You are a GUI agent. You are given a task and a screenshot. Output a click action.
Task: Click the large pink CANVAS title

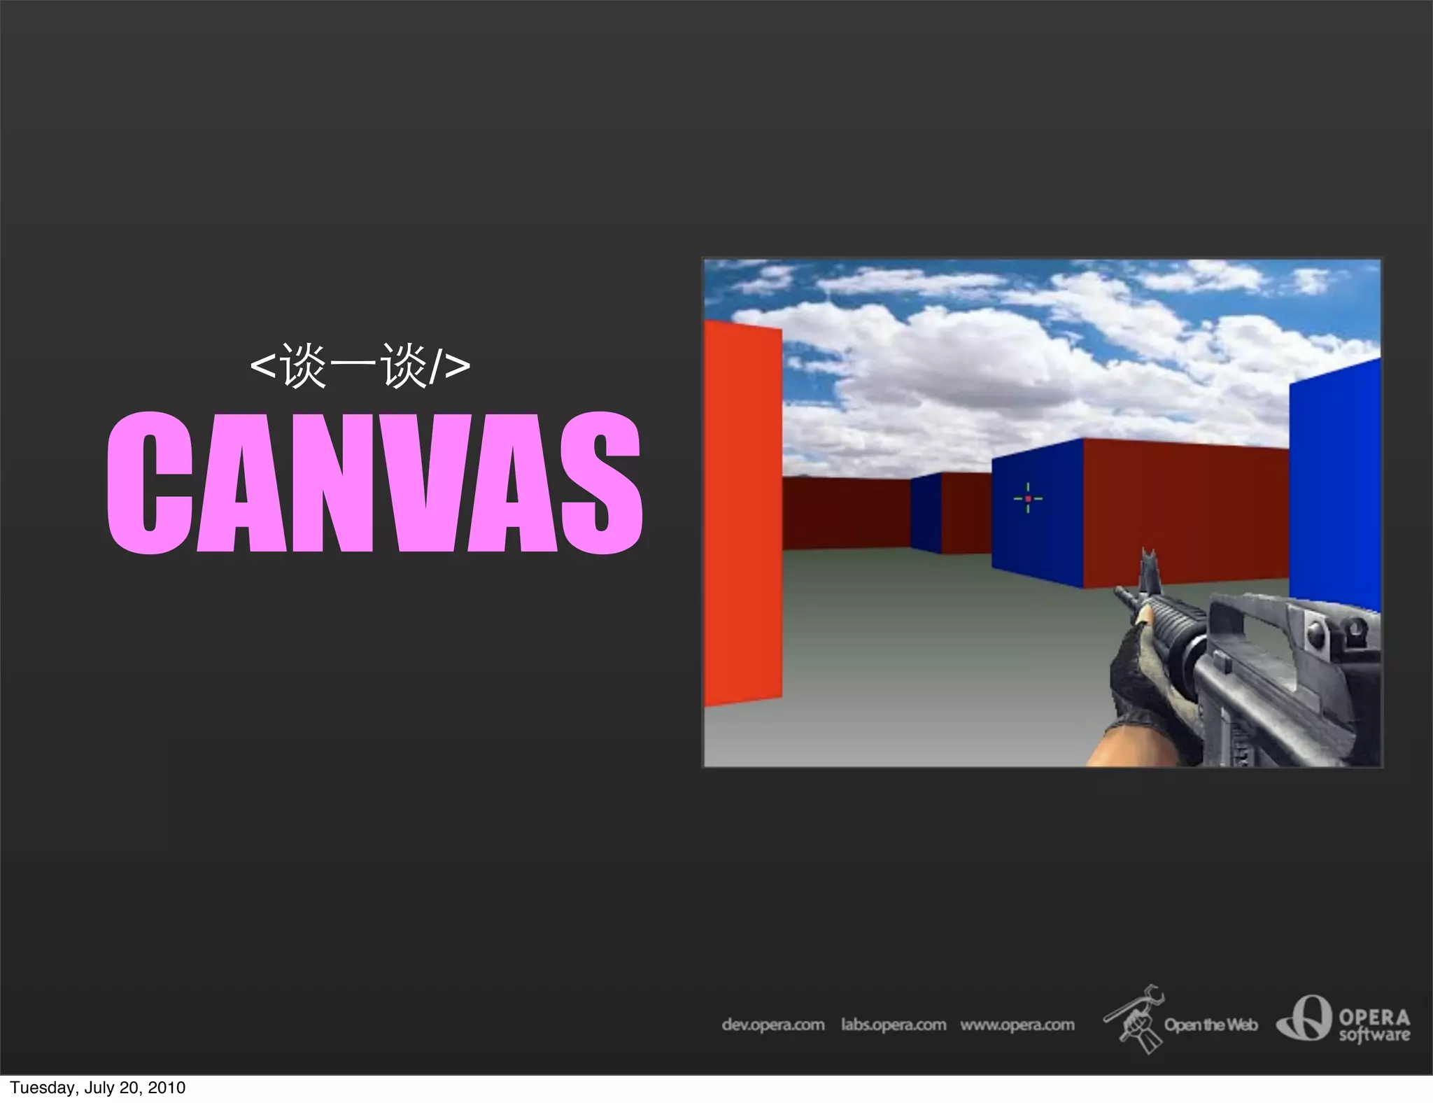coord(374,484)
